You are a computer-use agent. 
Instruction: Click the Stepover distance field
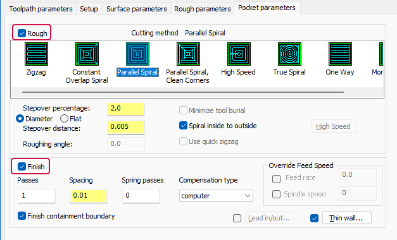[126, 127]
